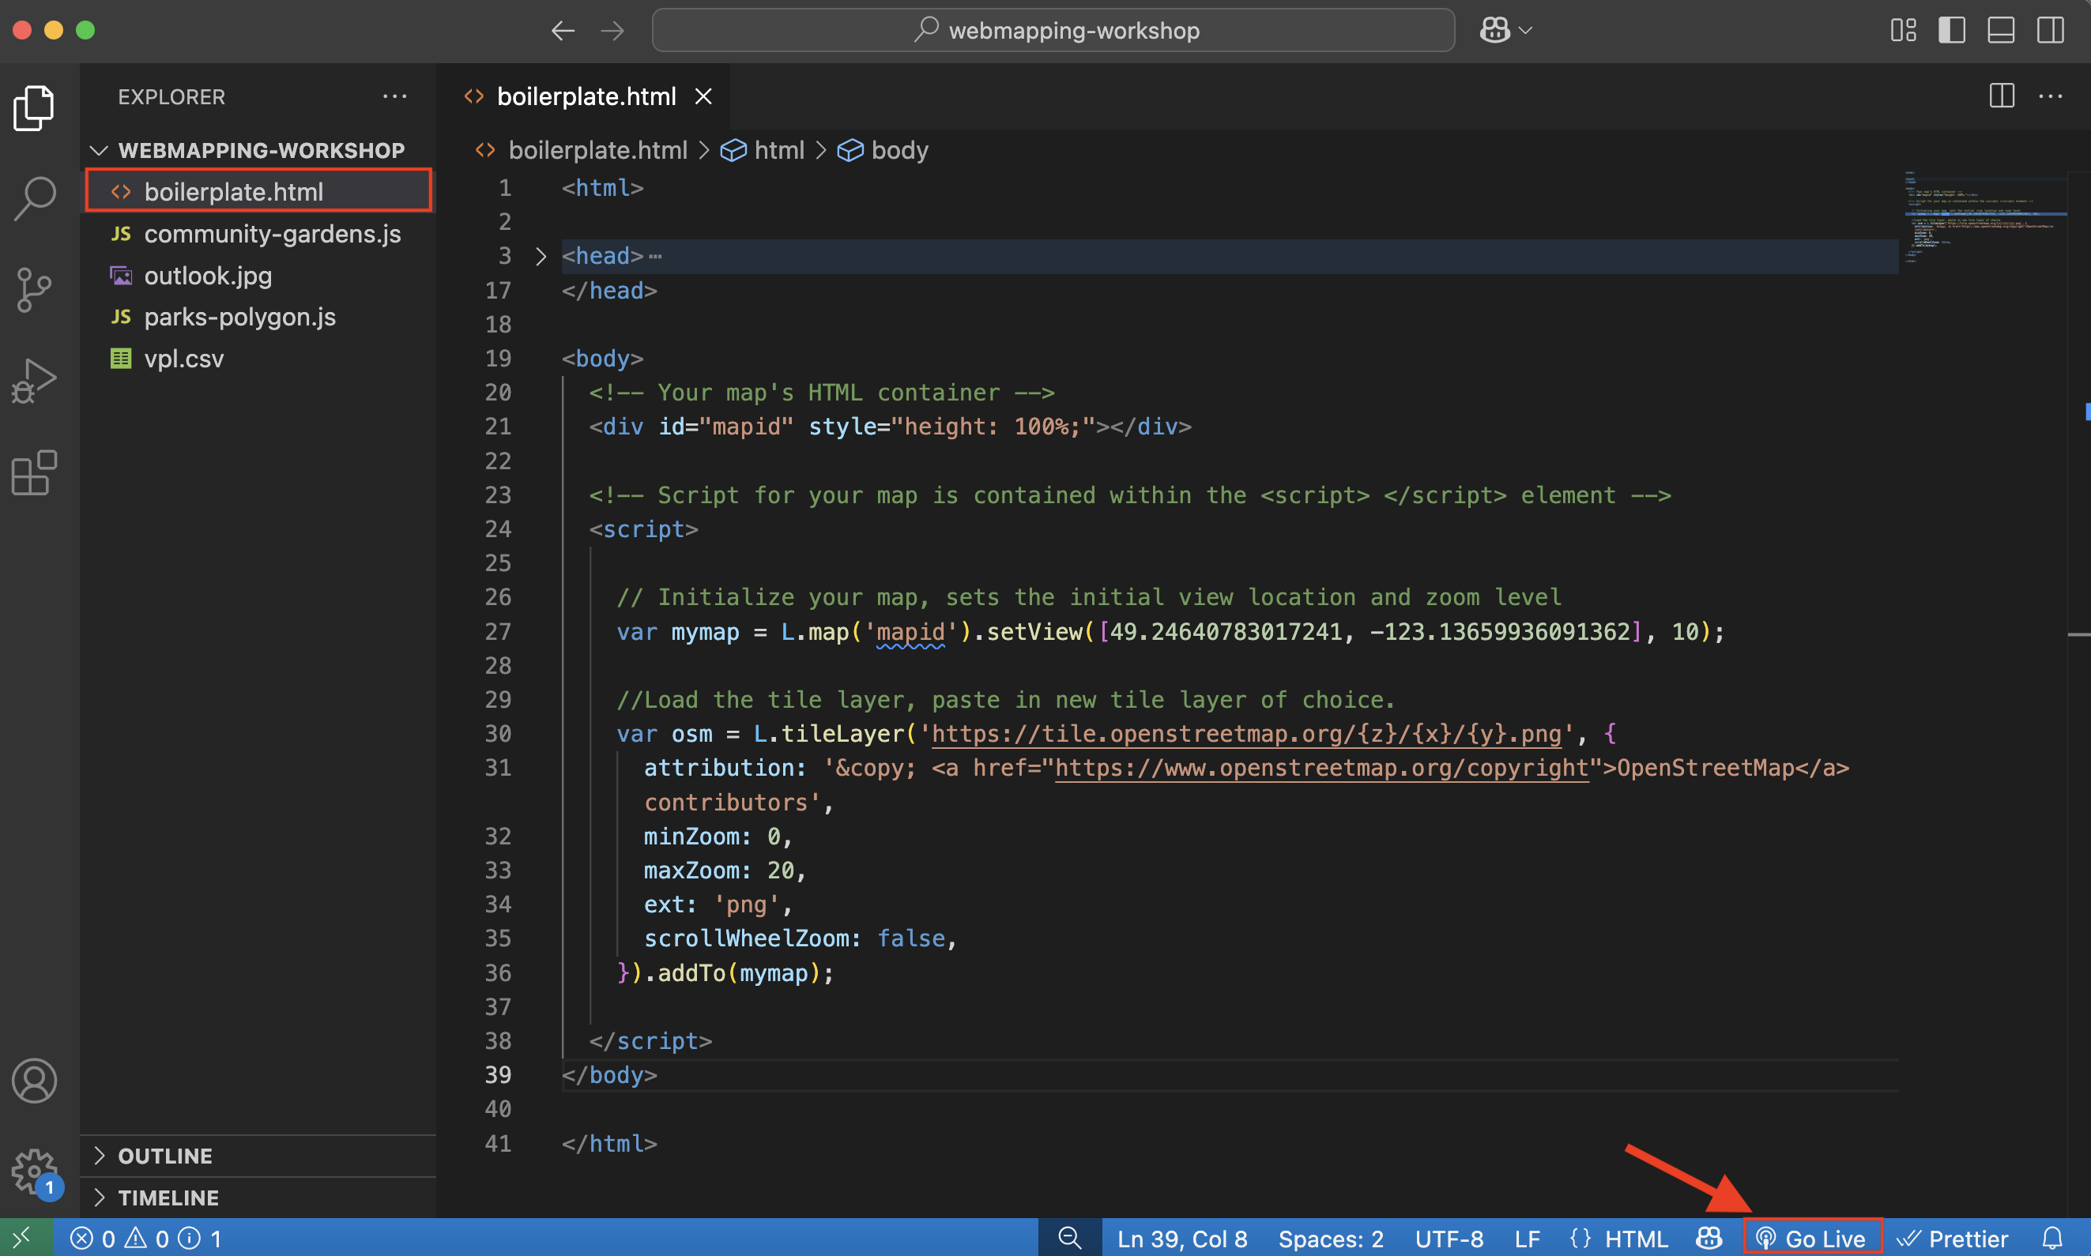Screen dimensions: 2091x1256
Task: Start the server with Go Live
Action: pyautogui.click(x=1813, y=1239)
